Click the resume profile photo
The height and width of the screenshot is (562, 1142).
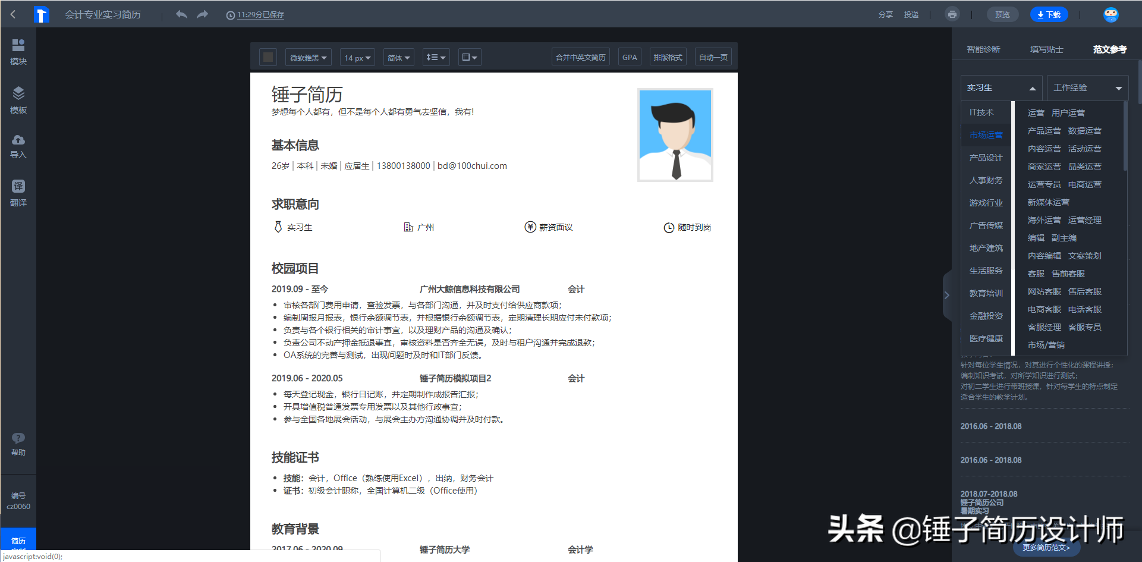click(675, 135)
